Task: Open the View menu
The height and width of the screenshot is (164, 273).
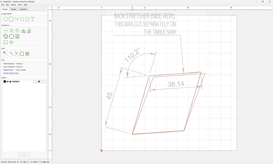Action: point(20,5)
